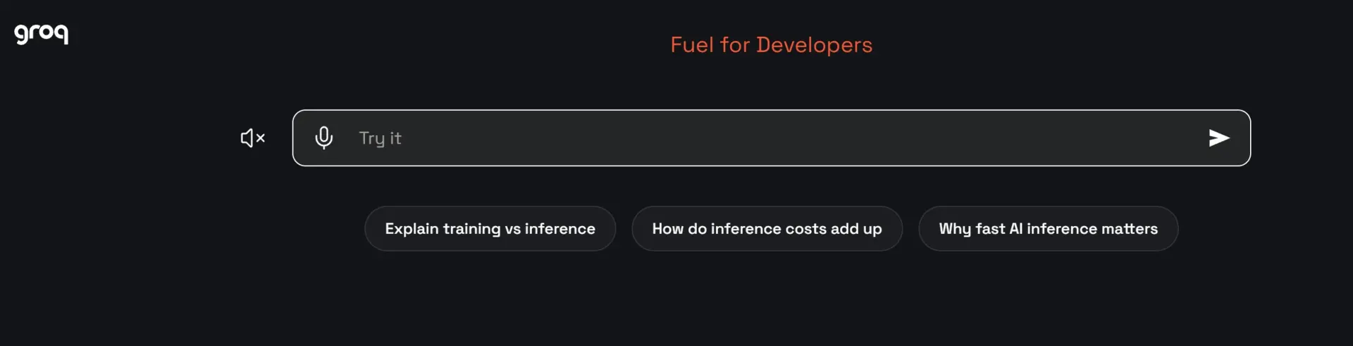Viewport: 1353px width, 346px height.
Task: Unmute audio with the speaker icon
Action: click(252, 138)
